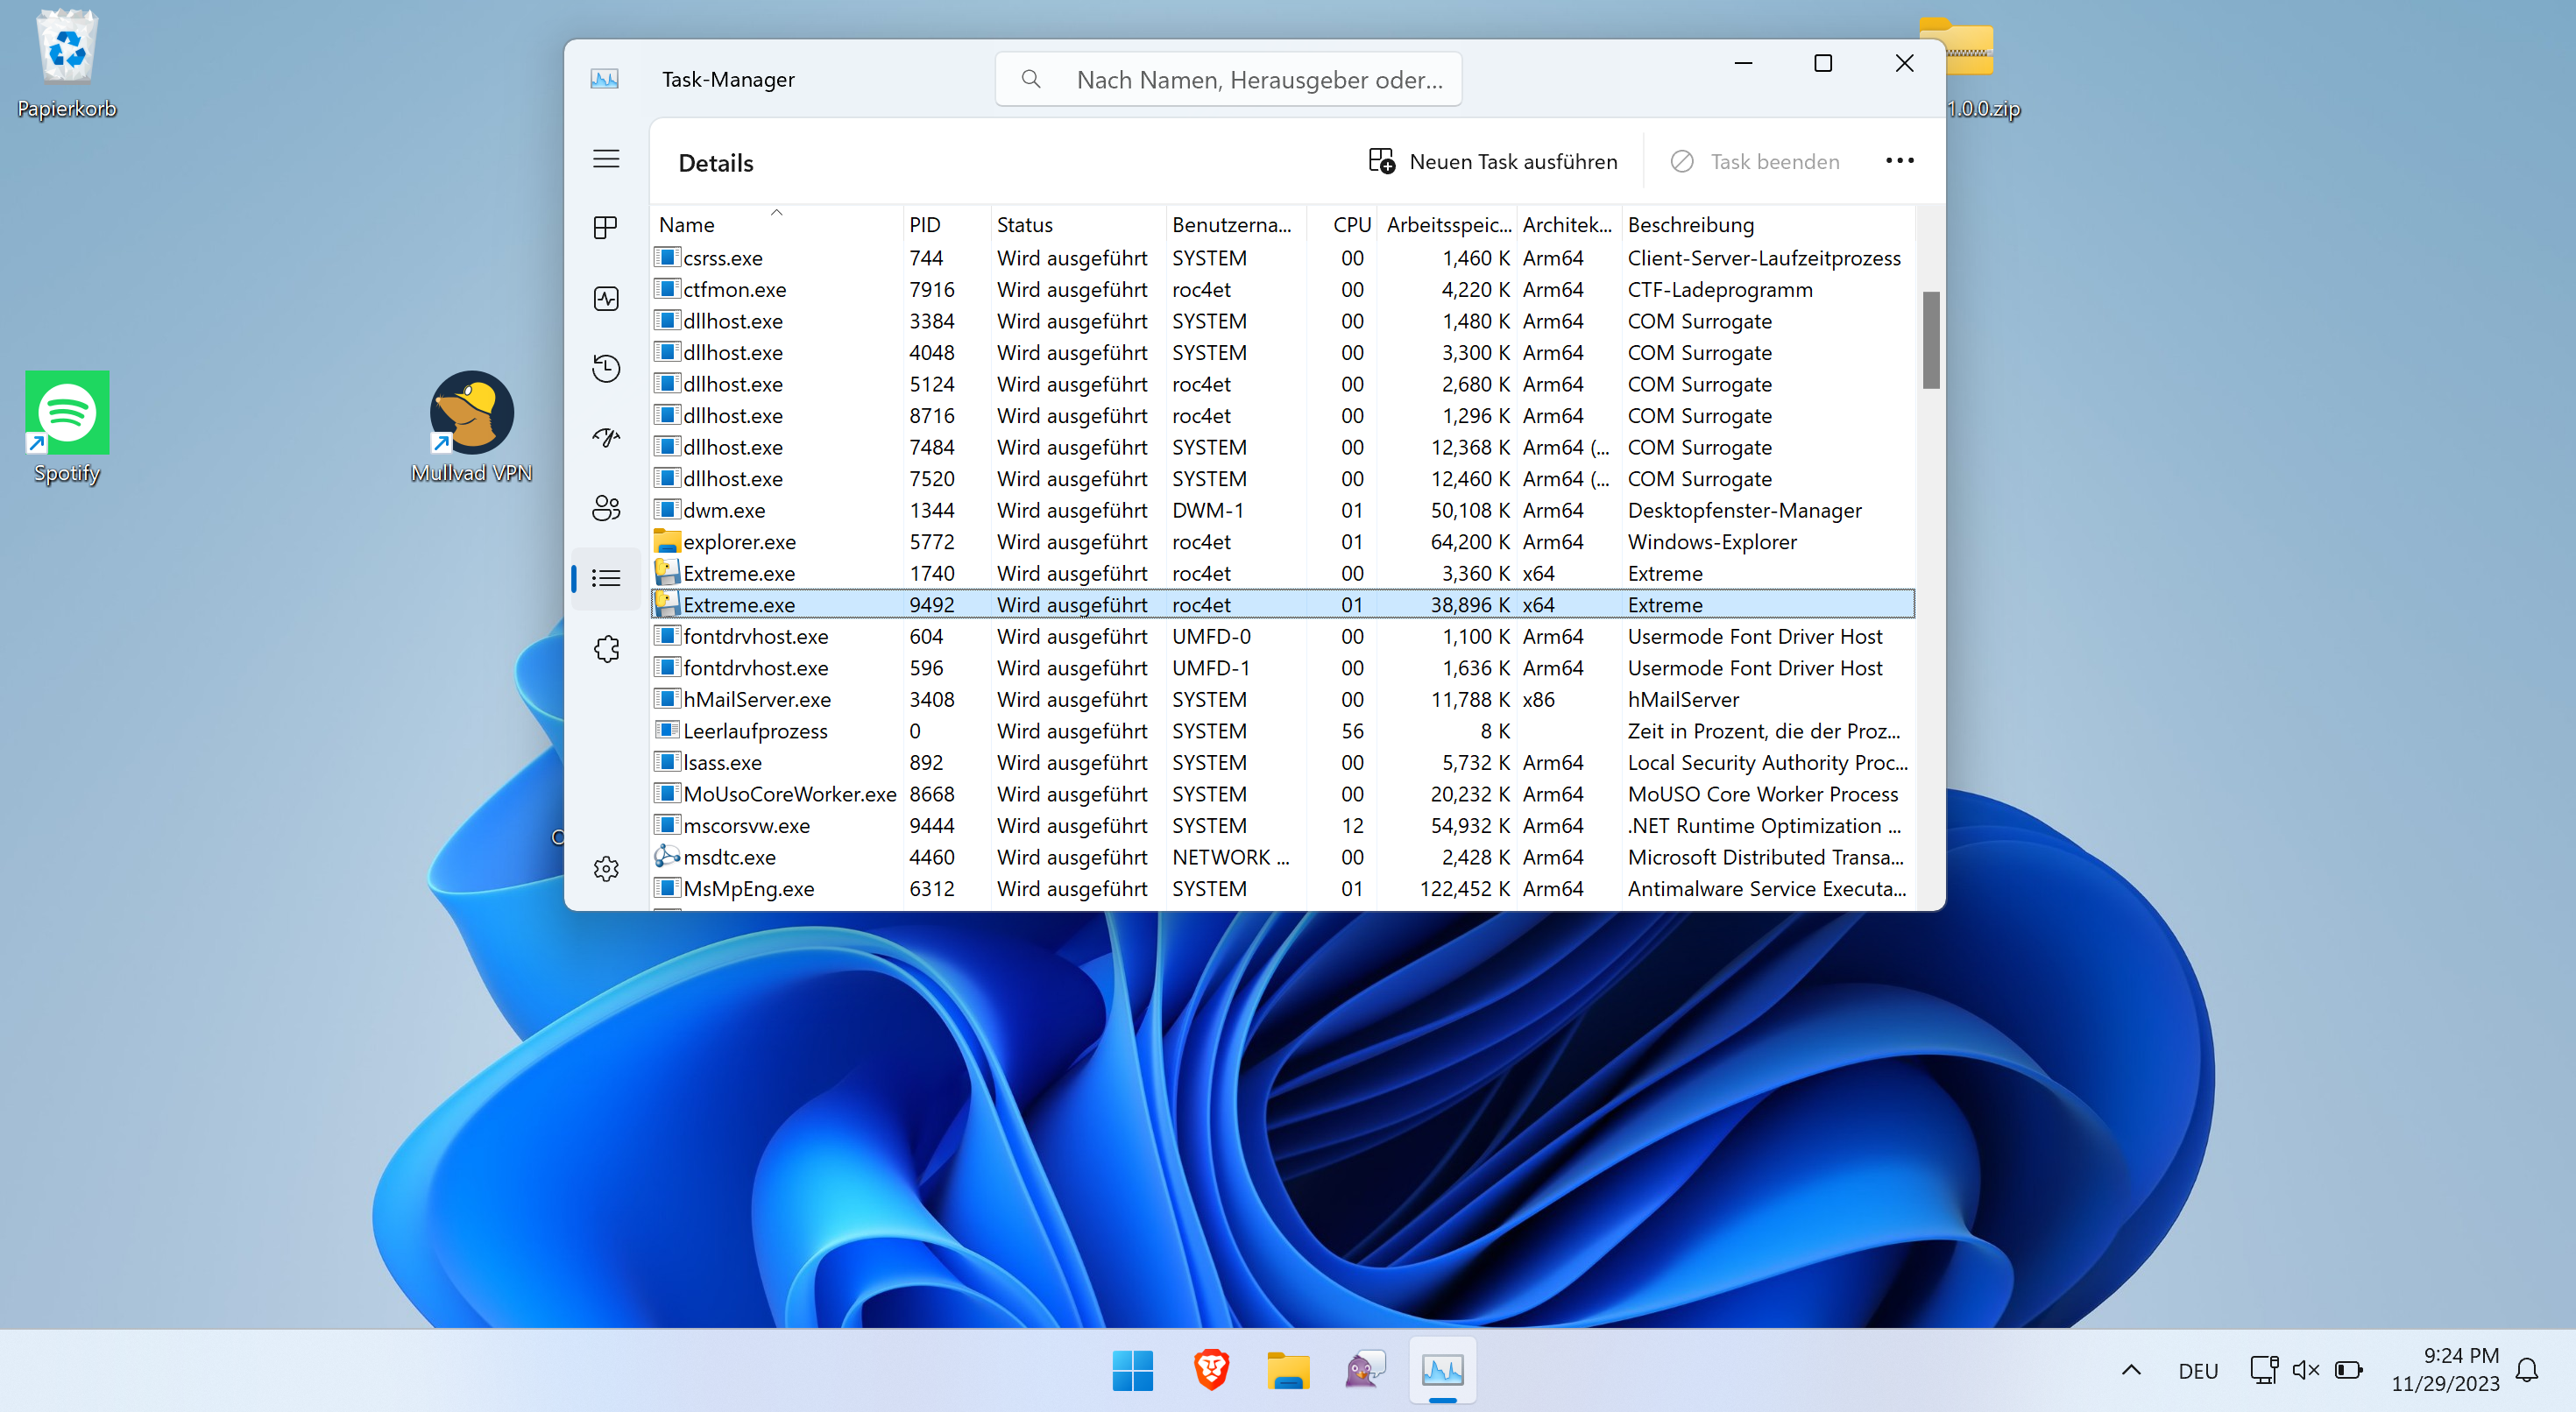Open Services page puzzle icon
This screenshot has height=1412, width=2576.
pyautogui.click(x=606, y=649)
